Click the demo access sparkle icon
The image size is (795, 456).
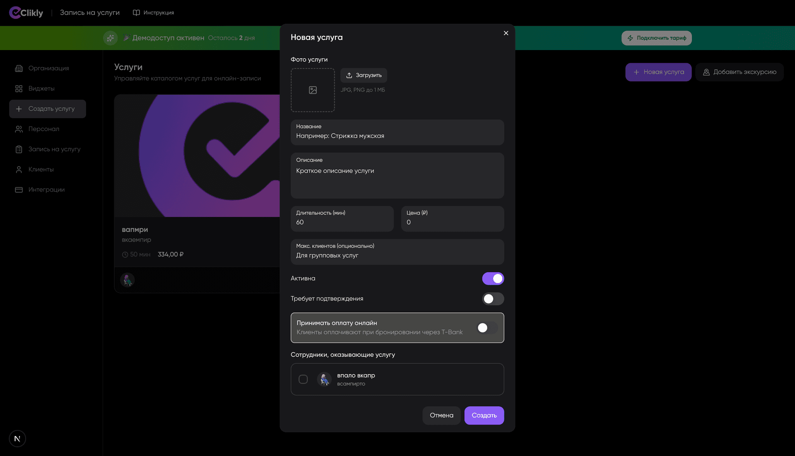[110, 38]
